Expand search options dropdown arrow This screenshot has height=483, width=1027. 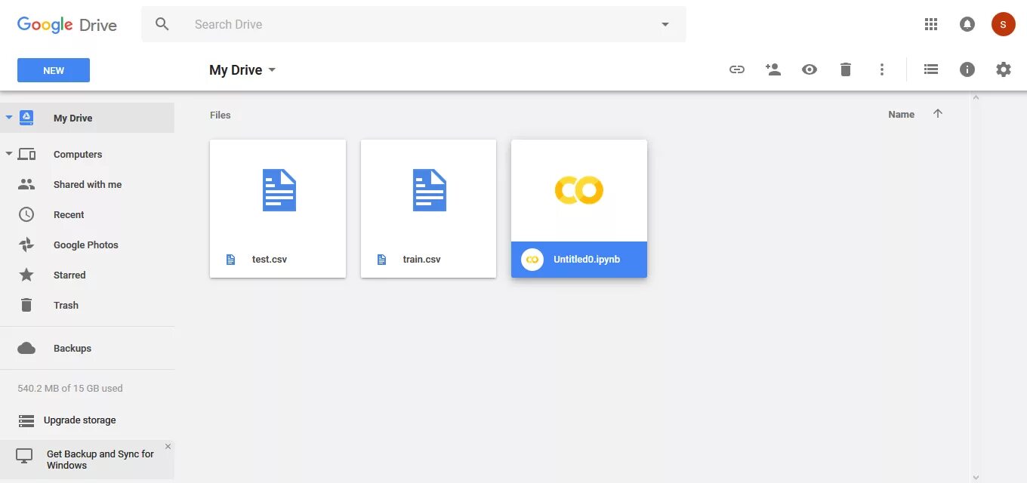pyautogui.click(x=665, y=24)
